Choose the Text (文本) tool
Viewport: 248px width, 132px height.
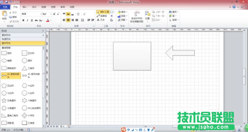[x=101, y=20]
